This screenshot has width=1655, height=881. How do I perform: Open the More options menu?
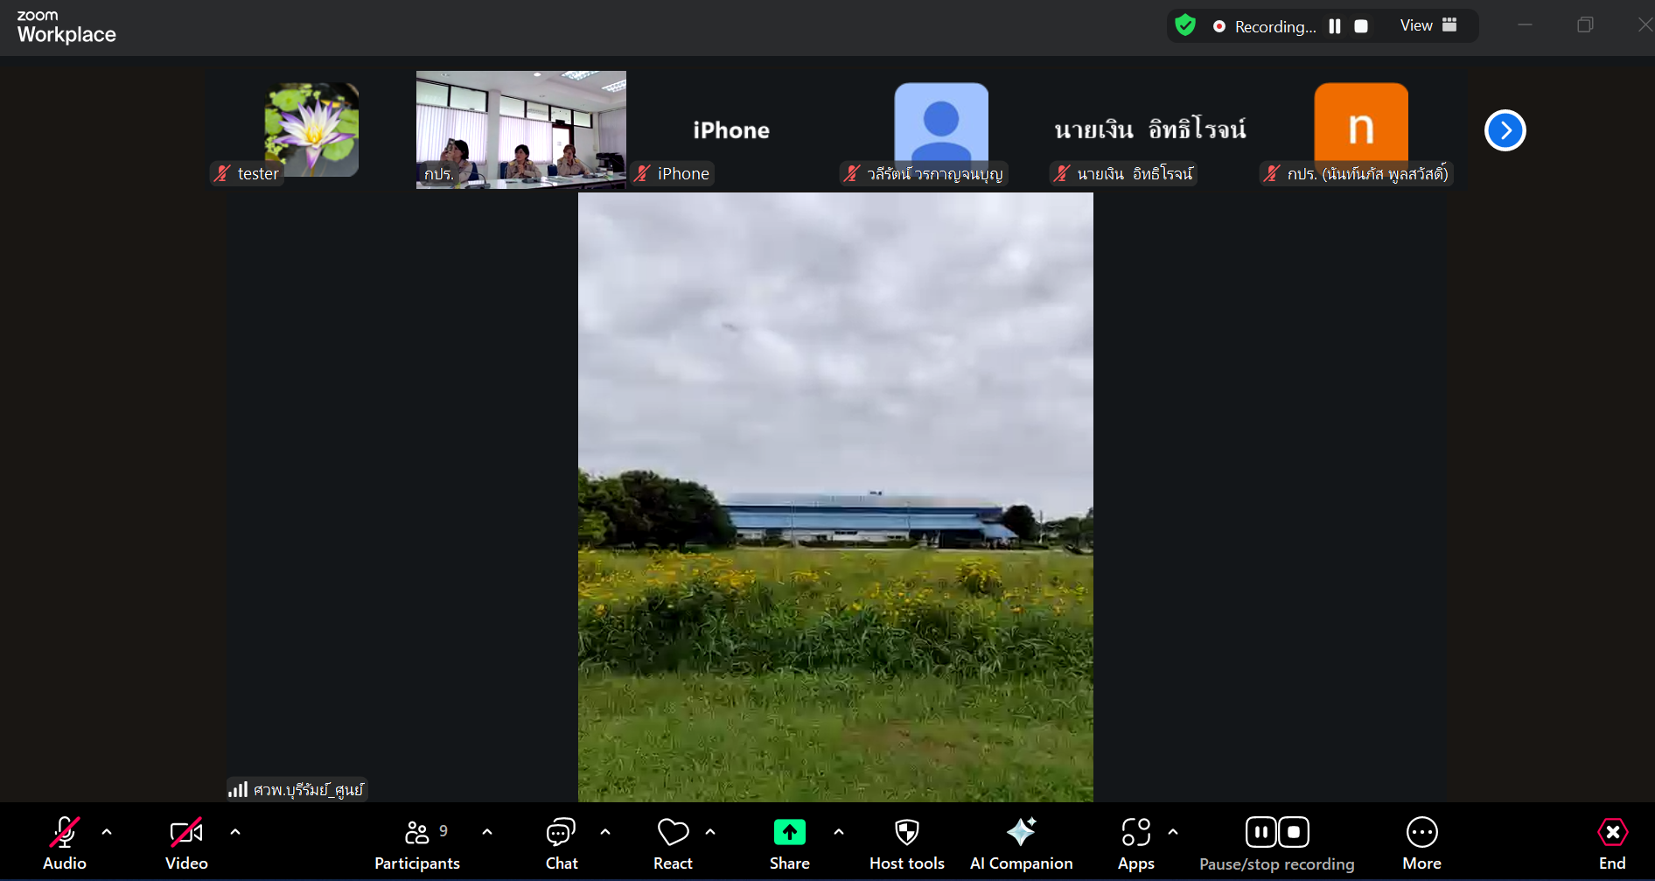click(1422, 843)
